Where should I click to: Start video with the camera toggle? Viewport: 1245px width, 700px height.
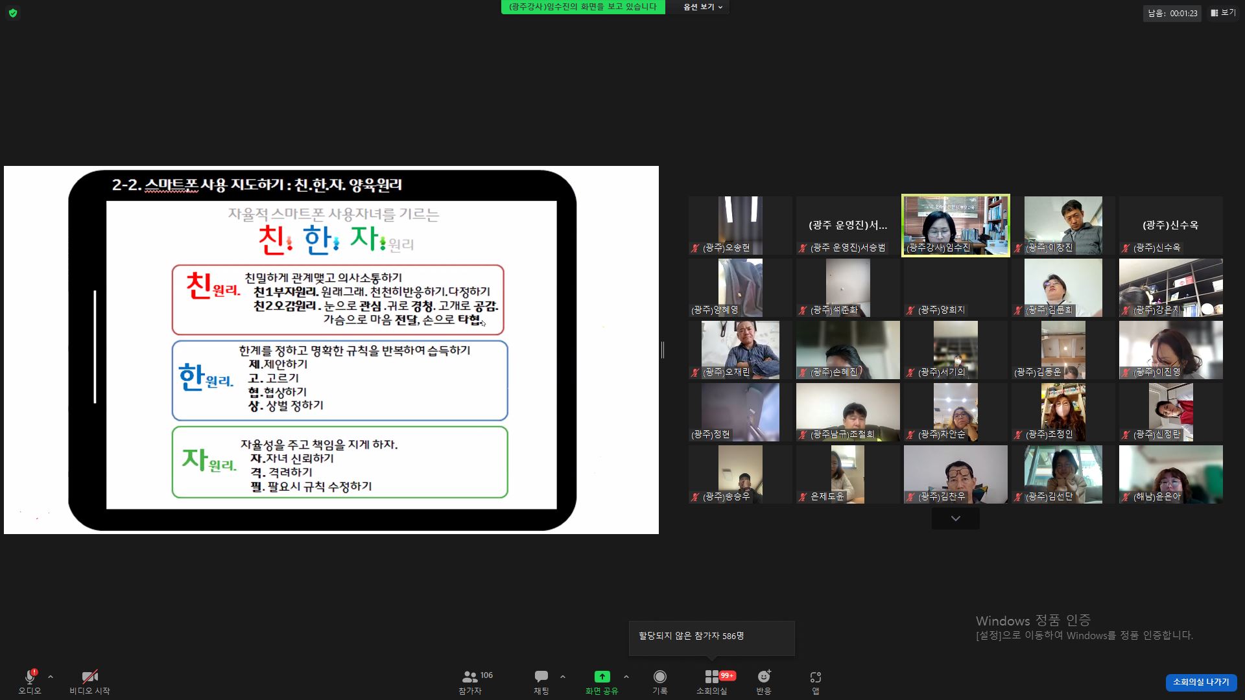coord(89,677)
